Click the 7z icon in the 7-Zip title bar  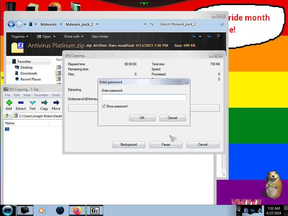coord(6,89)
